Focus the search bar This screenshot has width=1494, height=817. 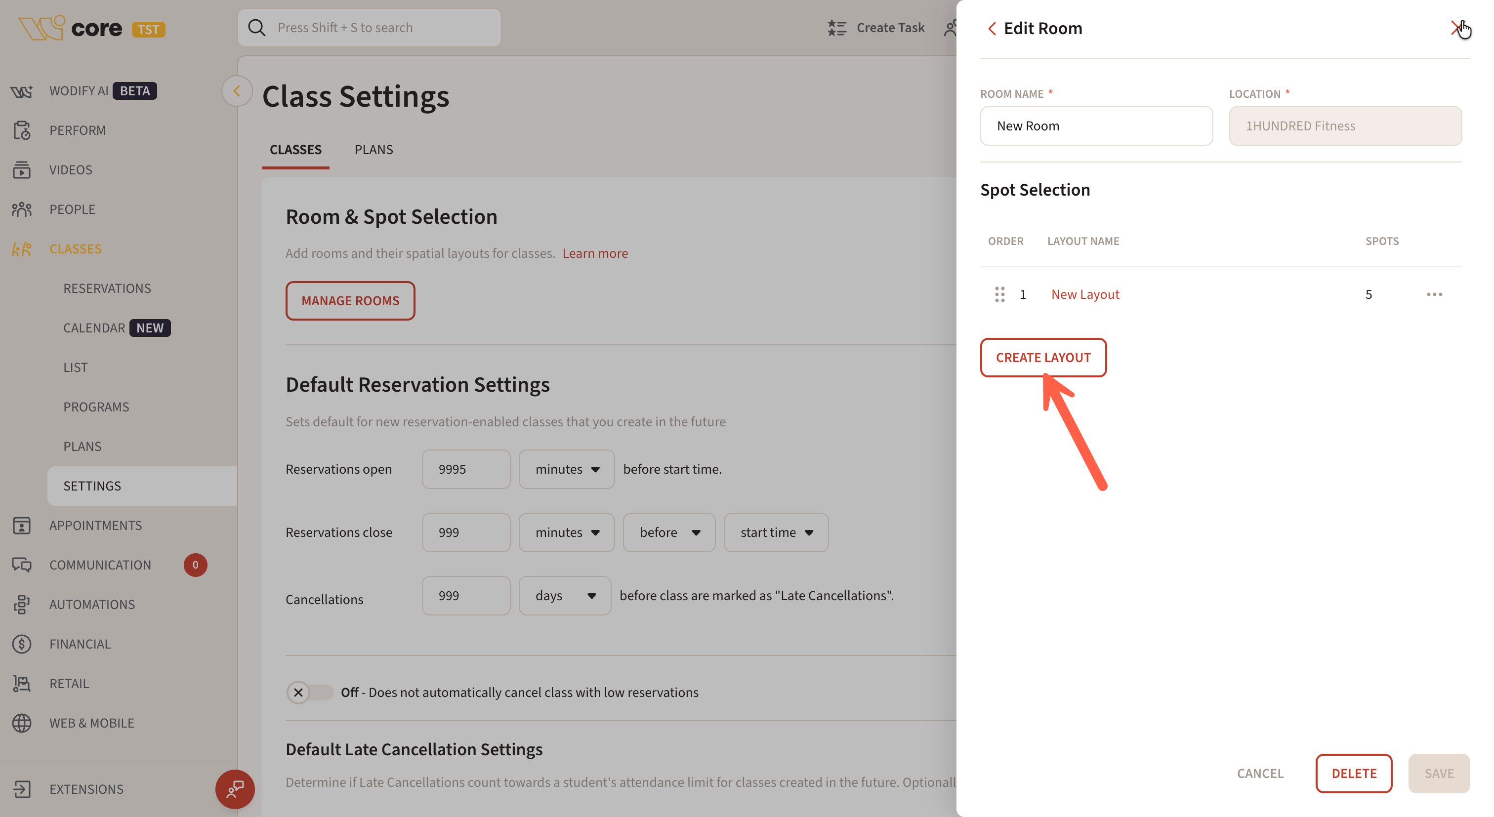(369, 28)
